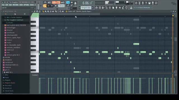Open the plugin picker plug icon
The height and width of the screenshot is (100, 179).
(116, 8)
